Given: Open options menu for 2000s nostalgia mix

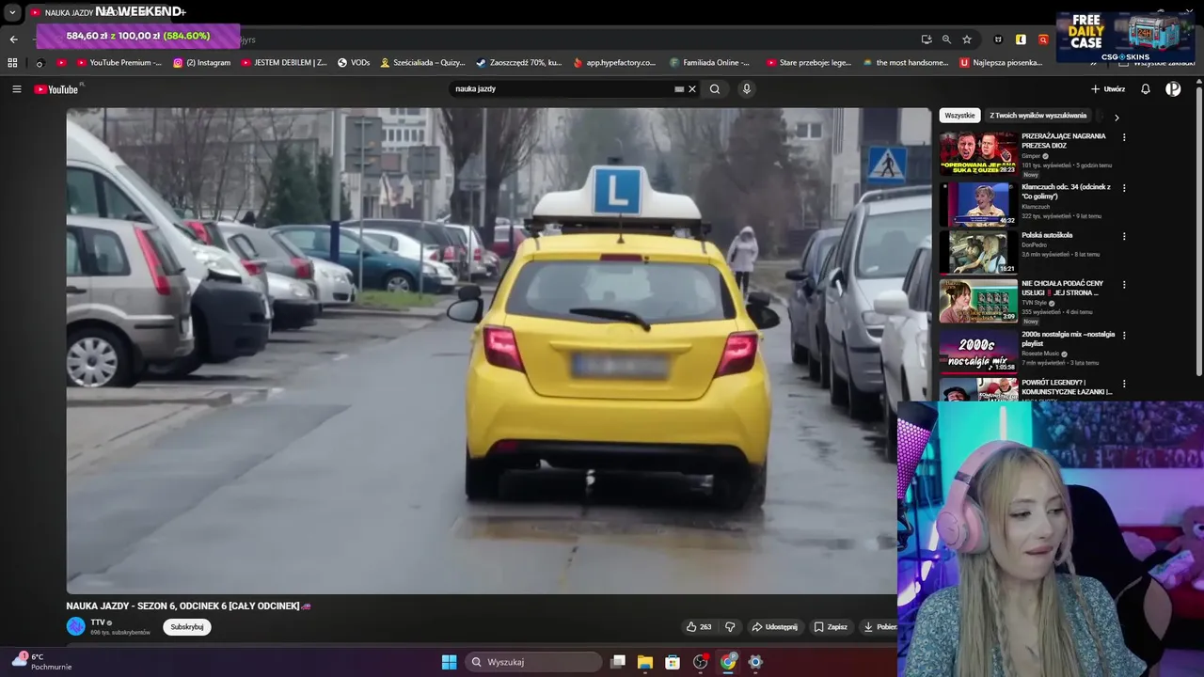Looking at the screenshot, I should (1124, 336).
